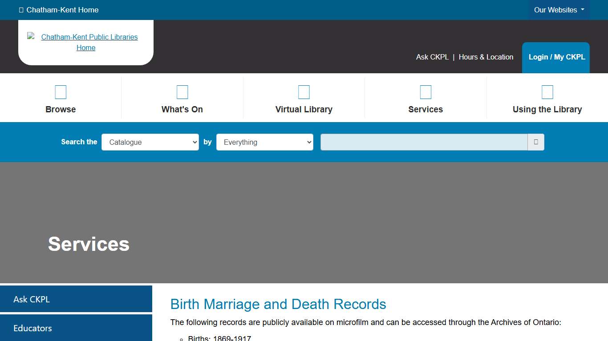
Task: Click the Services navigation icon
Action: tap(426, 92)
